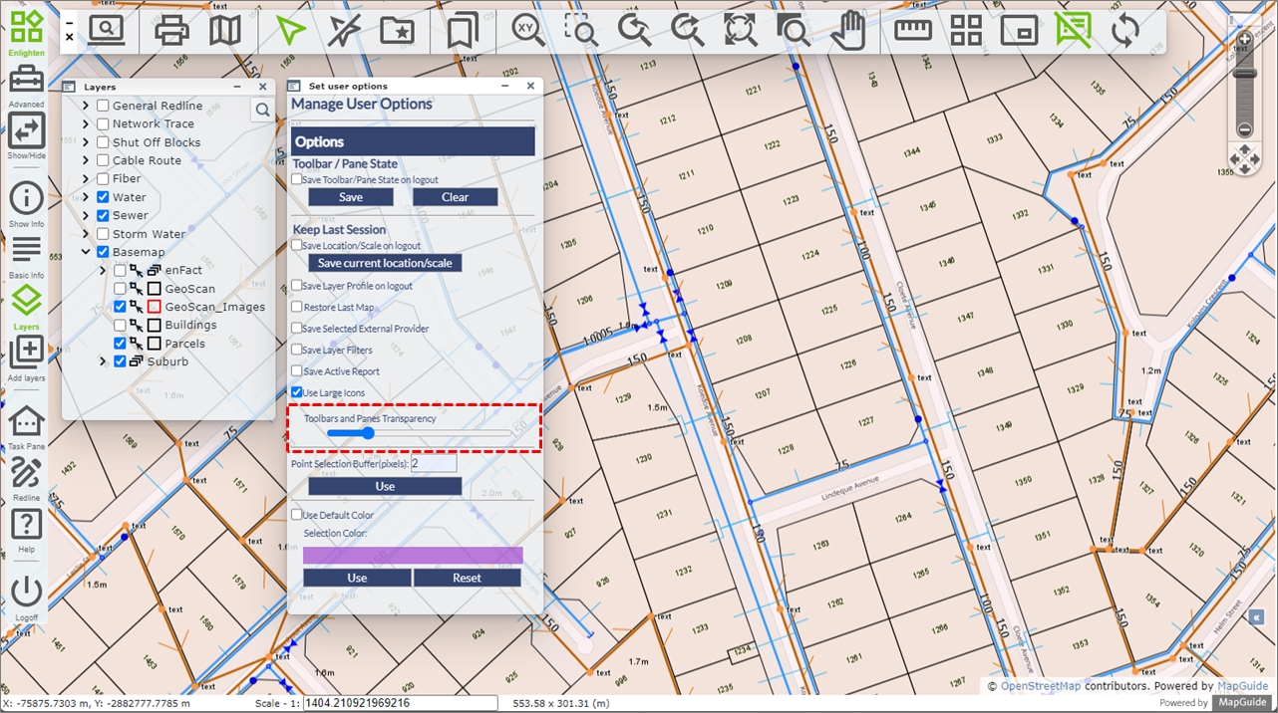Expand the Suburb layer node
The image size is (1278, 713).
(103, 361)
